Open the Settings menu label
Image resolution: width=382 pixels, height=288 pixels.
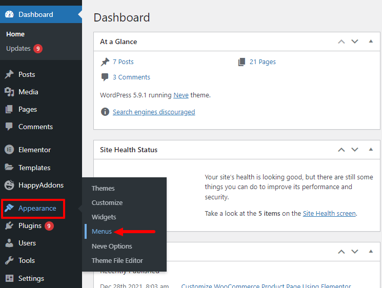31,278
